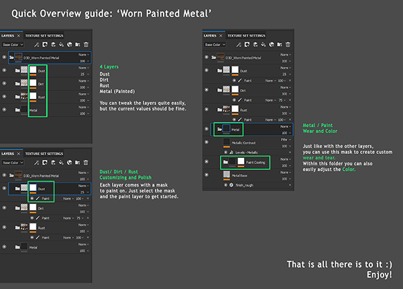Click the finish_rough filter icon
403x289 pixels.
coord(231,185)
